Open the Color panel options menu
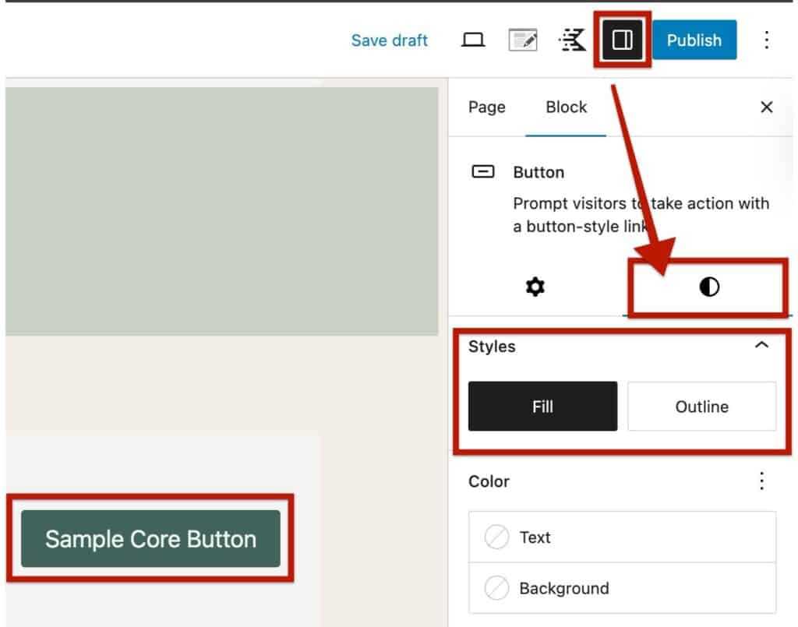Screen dimensions: 798x627 (x=762, y=481)
